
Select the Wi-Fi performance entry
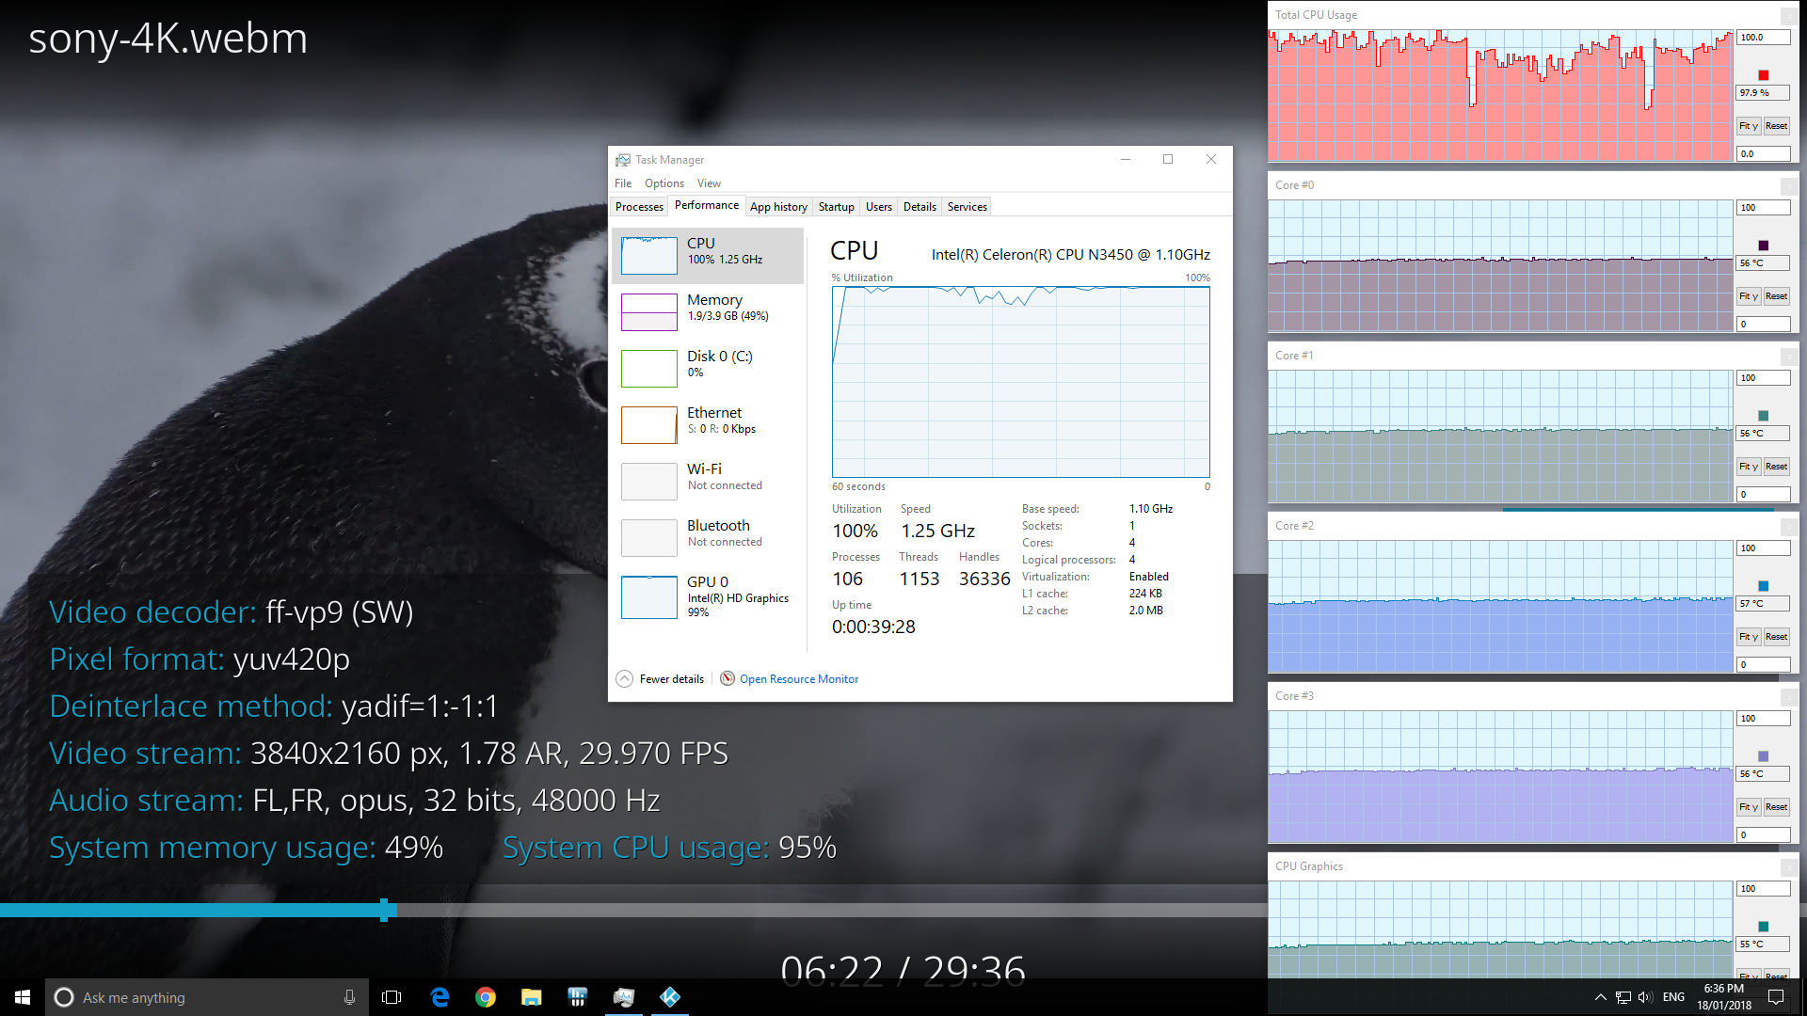[708, 481]
